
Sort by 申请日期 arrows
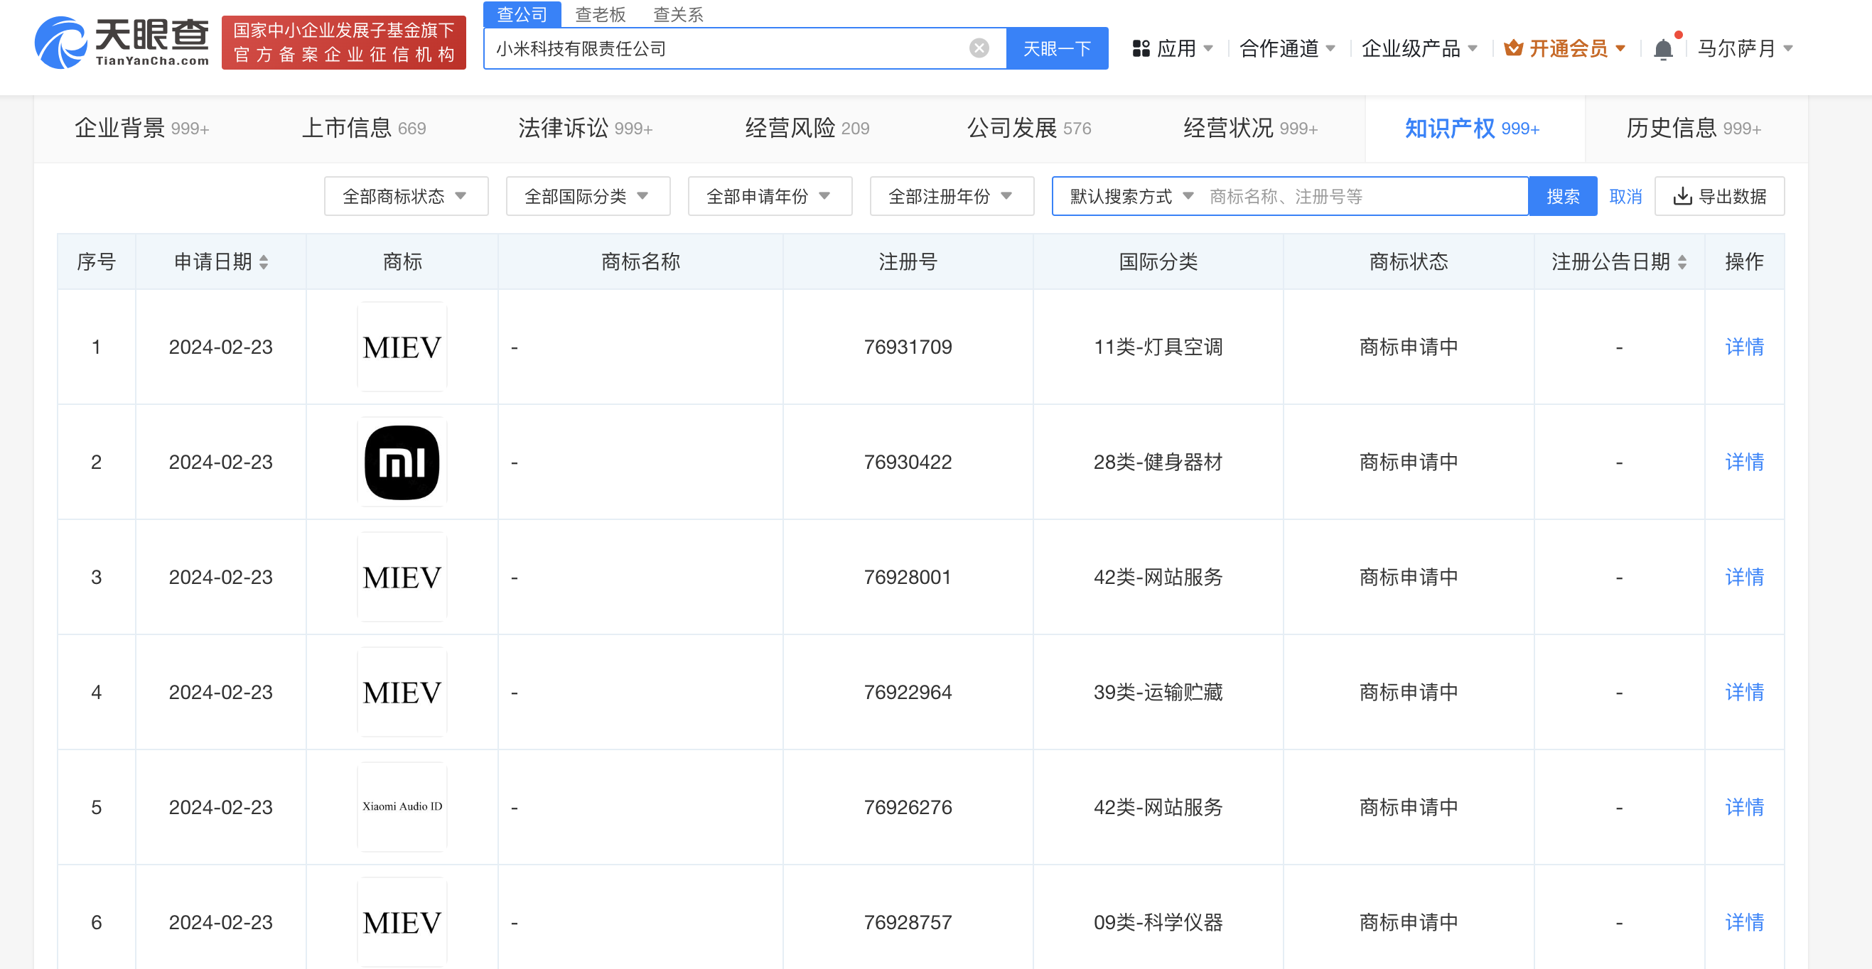264,262
